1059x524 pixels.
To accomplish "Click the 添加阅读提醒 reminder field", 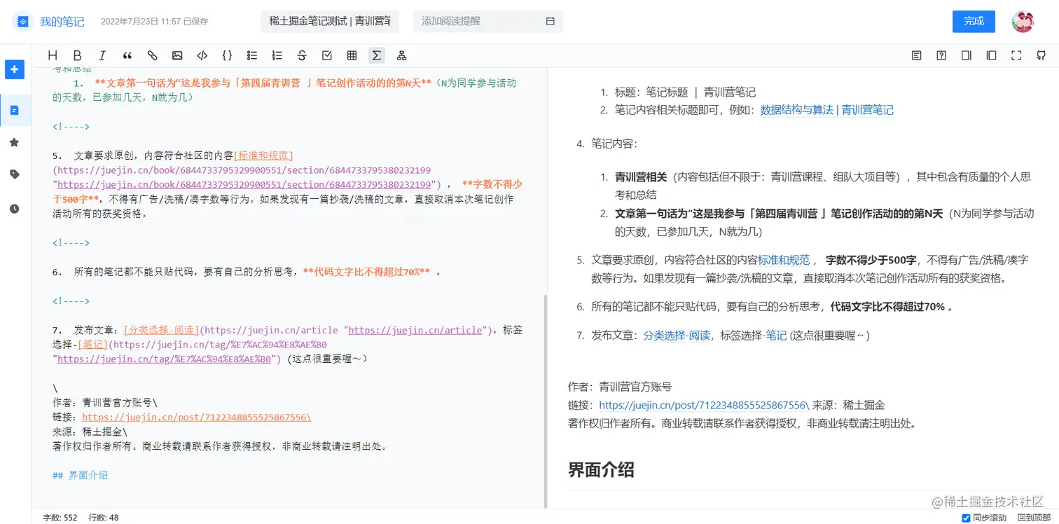I will [x=488, y=22].
